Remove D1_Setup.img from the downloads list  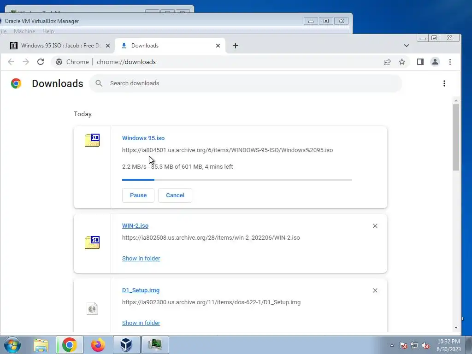tap(375, 290)
